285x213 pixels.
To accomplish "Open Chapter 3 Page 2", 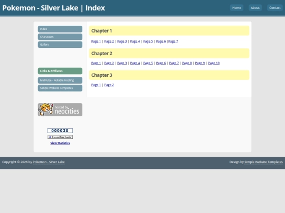I will (x=109, y=85).
